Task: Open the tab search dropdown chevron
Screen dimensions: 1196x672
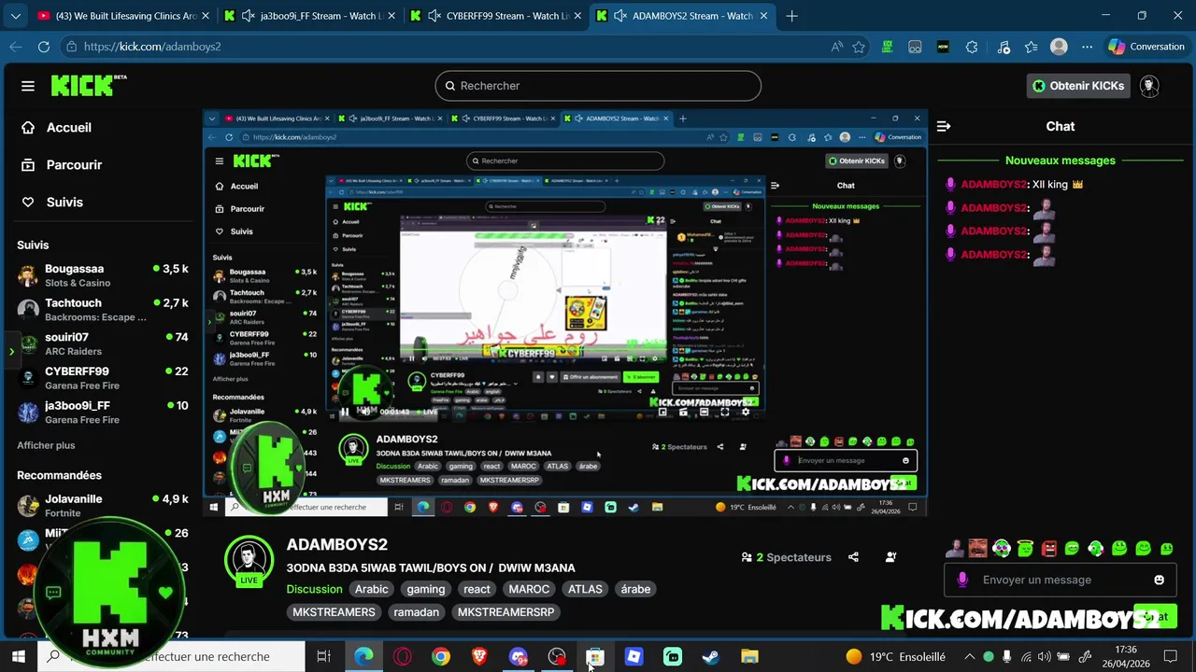Action: coord(15,16)
